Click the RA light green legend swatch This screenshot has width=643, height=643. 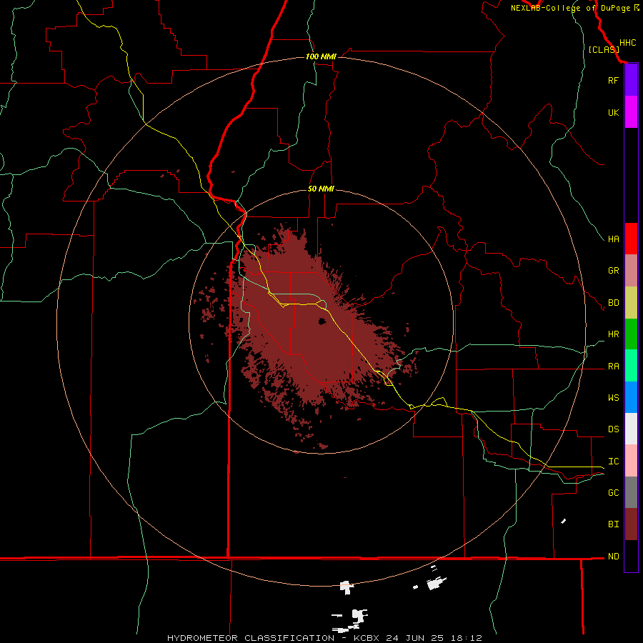coord(631,366)
